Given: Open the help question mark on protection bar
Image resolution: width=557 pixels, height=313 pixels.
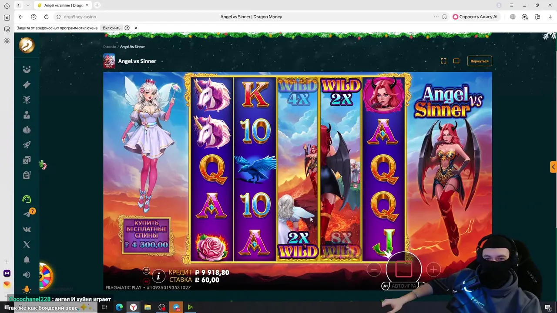Looking at the screenshot, I should (x=127, y=28).
